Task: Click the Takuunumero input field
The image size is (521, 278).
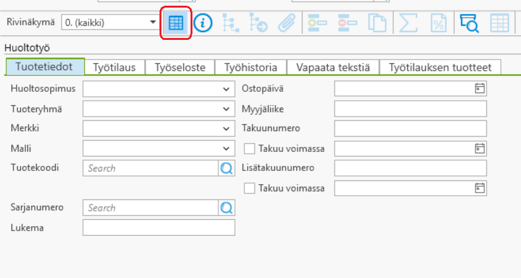Action: (x=410, y=129)
